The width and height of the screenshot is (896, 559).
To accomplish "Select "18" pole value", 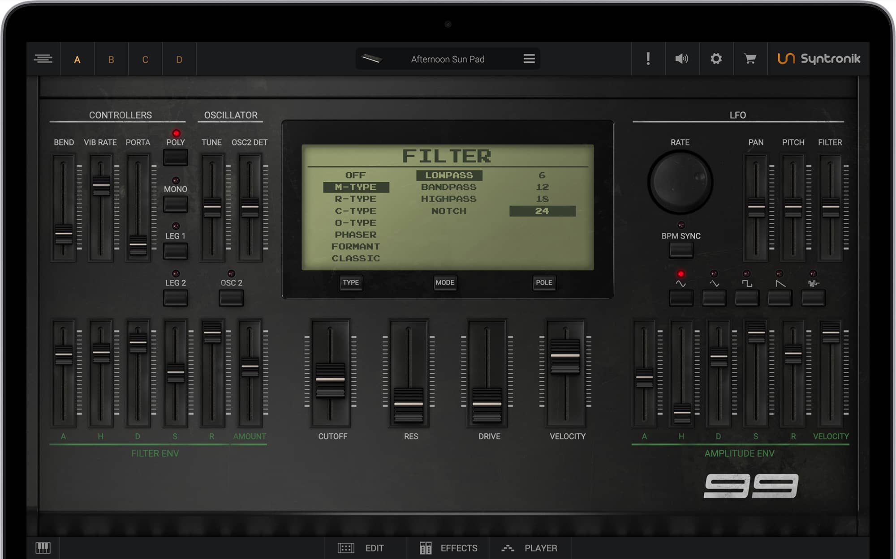I will click(x=542, y=199).
